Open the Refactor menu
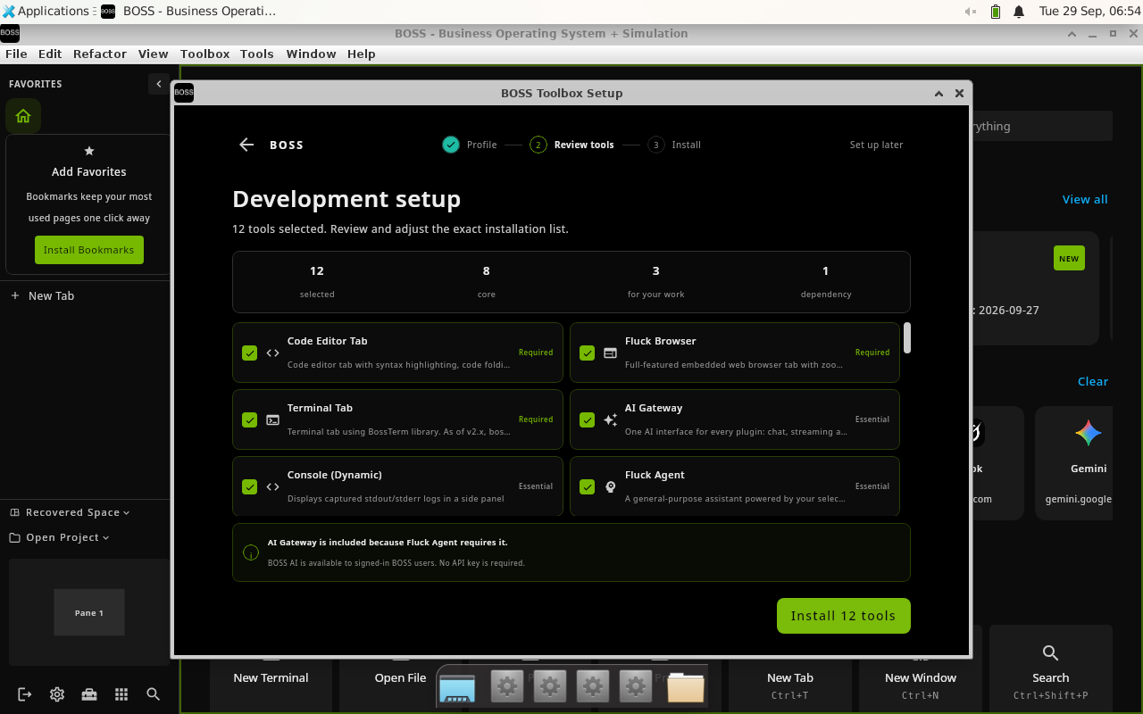Viewport: 1143px width, 714px height. 100,54
